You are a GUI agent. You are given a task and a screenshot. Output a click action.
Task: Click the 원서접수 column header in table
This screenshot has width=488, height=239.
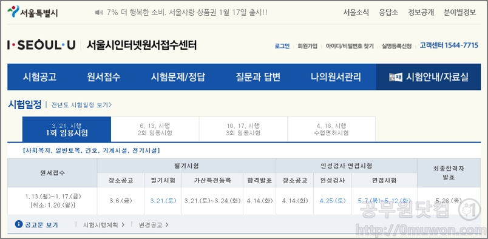pyautogui.click(x=53, y=173)
